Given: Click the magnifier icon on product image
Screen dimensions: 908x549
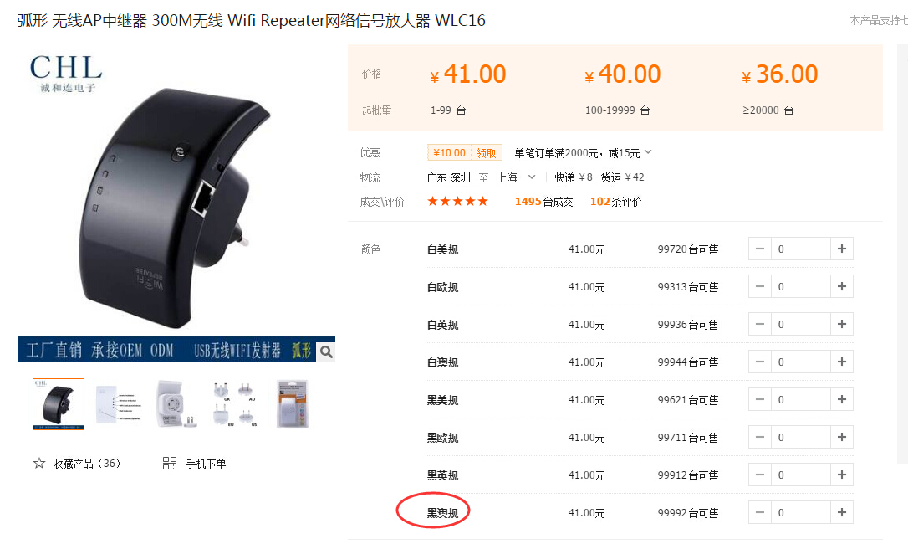Looking at the screenshot, I should (x=326, y=351).
